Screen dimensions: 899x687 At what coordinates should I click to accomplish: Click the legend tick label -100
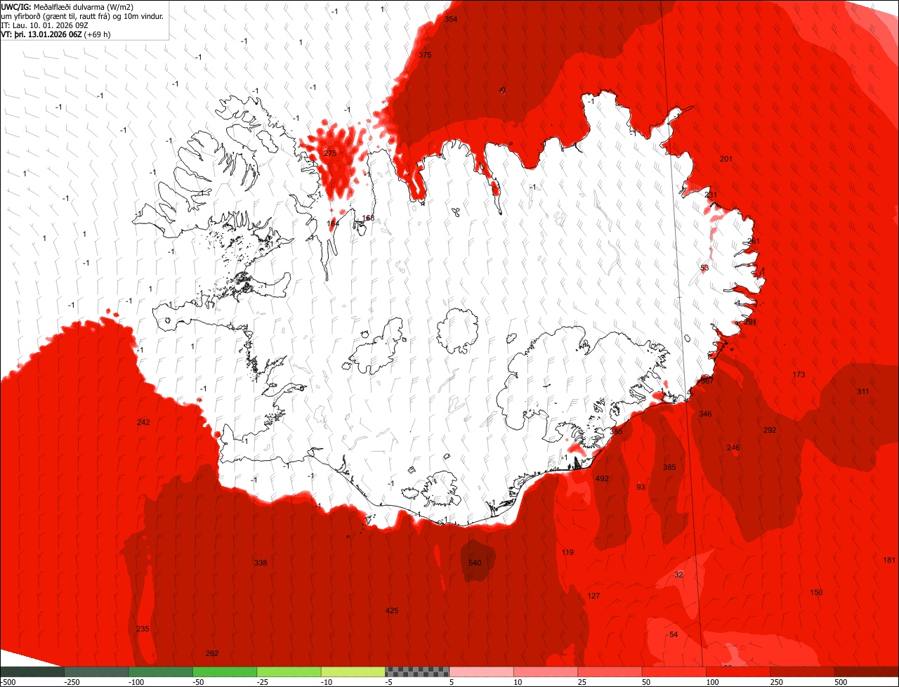(135, 682)
